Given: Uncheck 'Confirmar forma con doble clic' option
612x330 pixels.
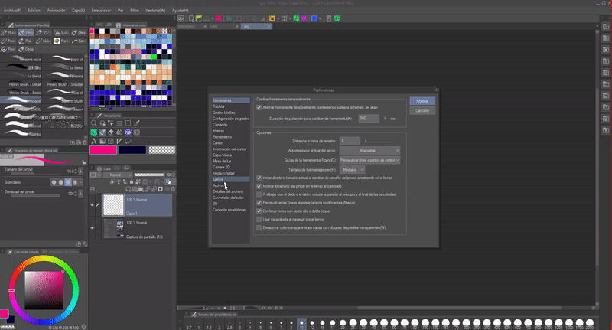Looking at the screenshot, I should 259,211.
